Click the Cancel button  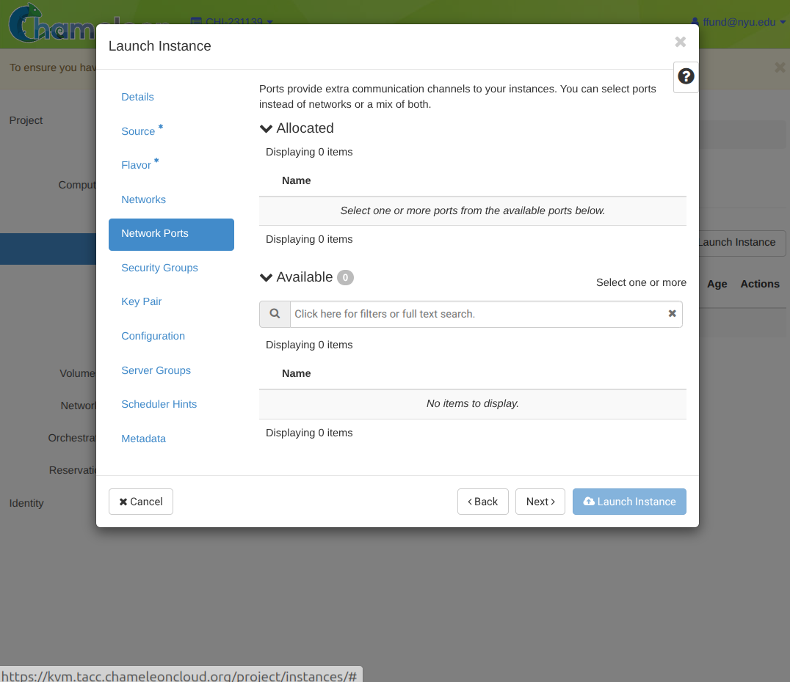coord(141,502)
